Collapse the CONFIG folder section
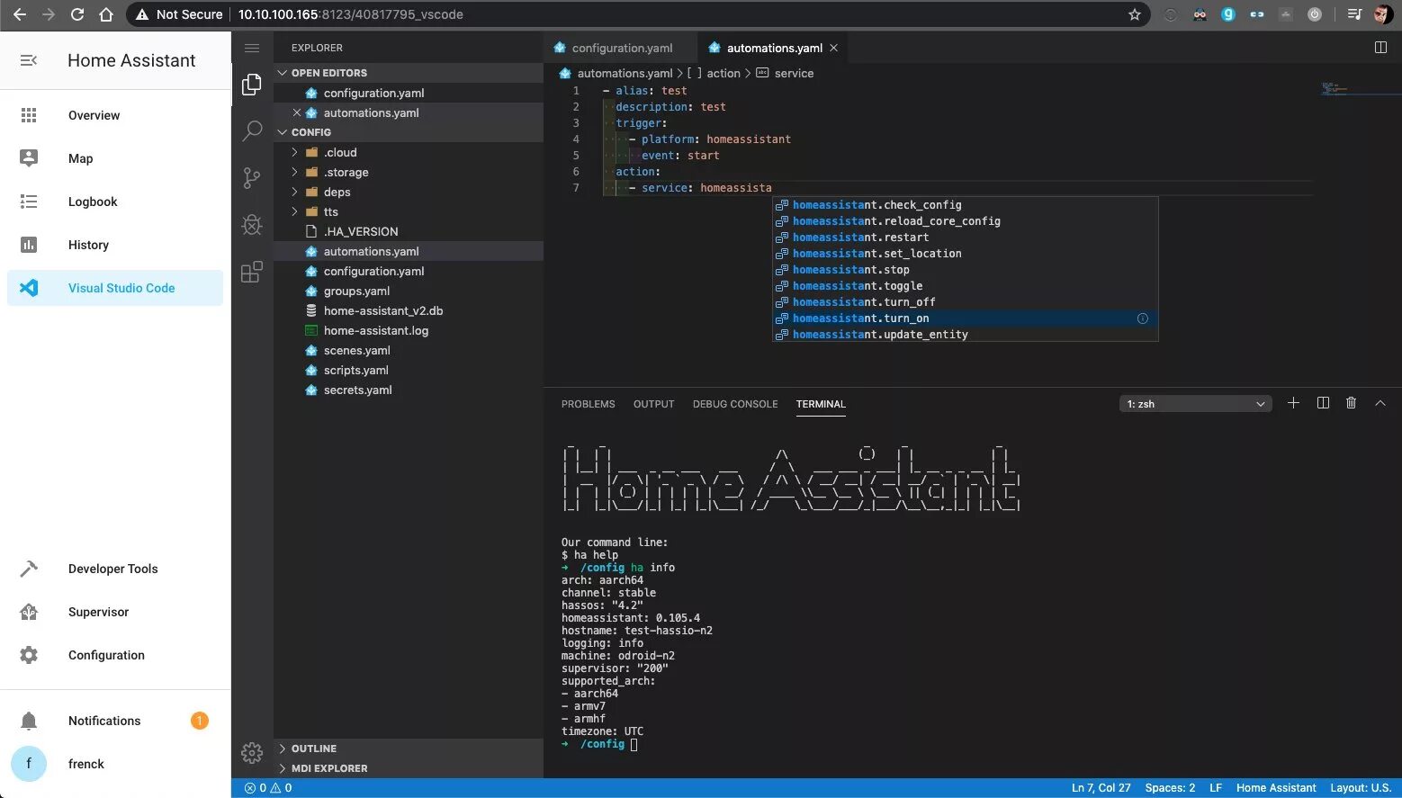The image size is (1402, 798). 409,132
